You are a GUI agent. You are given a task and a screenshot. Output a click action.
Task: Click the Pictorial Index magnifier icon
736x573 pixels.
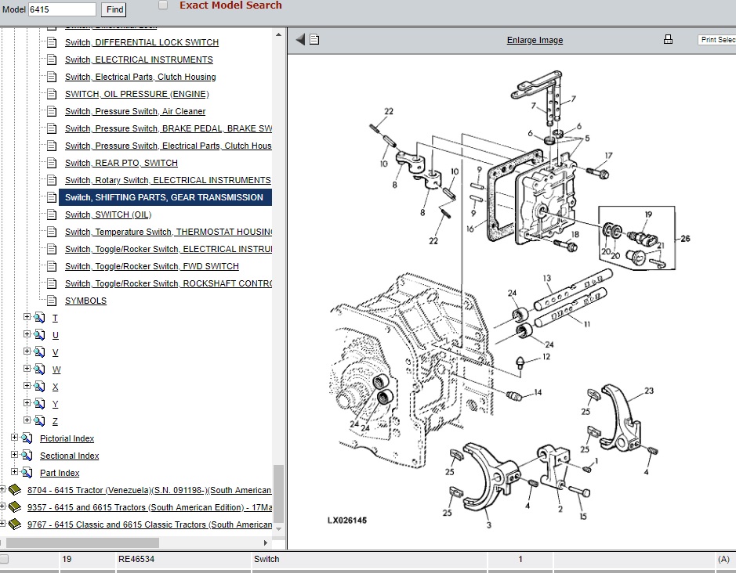click(27, 438)
